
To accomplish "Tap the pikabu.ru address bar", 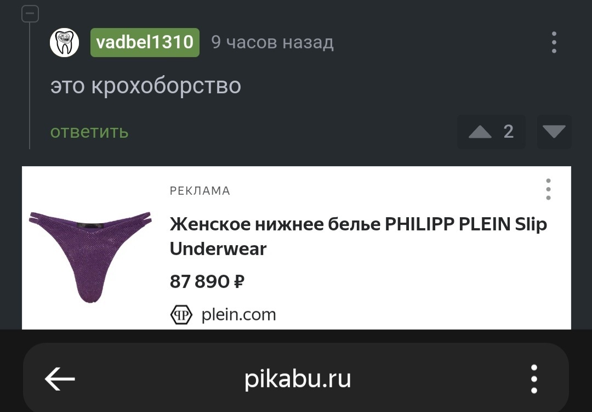I will [298, 379].
